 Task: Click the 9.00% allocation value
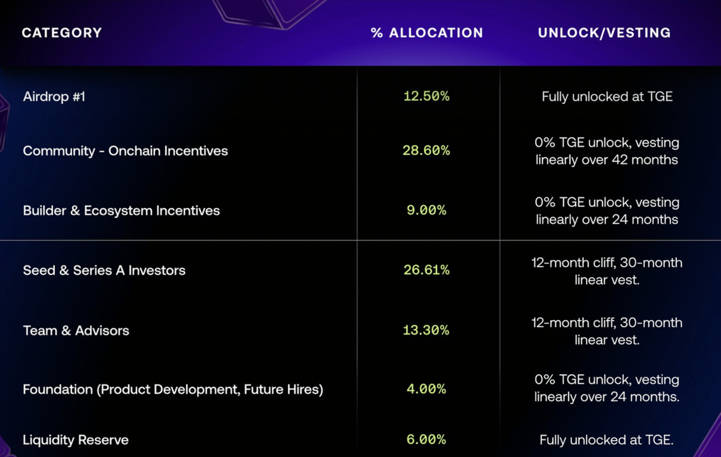pos(427,211)
